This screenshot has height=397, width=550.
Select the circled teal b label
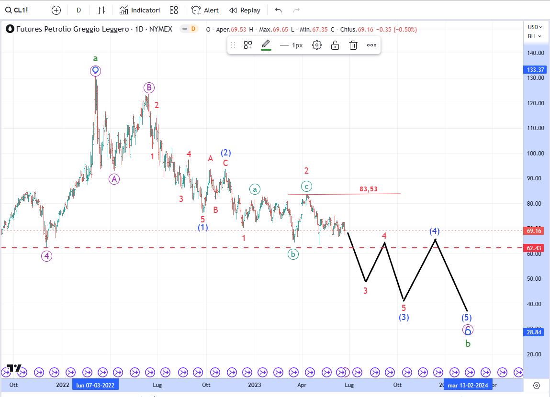(293, 254)
